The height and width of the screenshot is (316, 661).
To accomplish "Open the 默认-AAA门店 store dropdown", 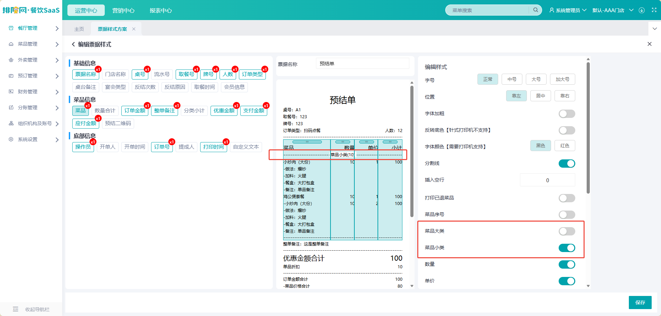I will (x=613, y=10).
